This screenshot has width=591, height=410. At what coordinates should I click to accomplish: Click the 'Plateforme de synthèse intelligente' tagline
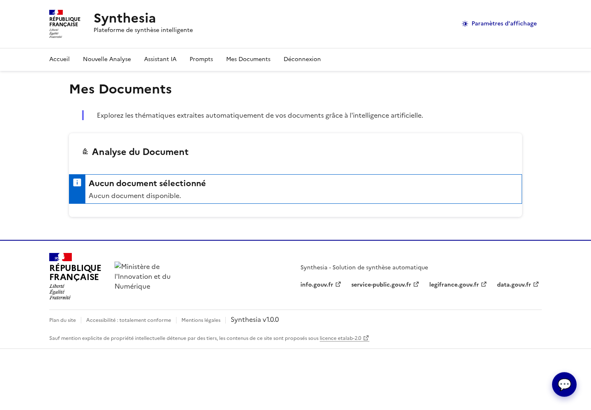tap(143, 30)
